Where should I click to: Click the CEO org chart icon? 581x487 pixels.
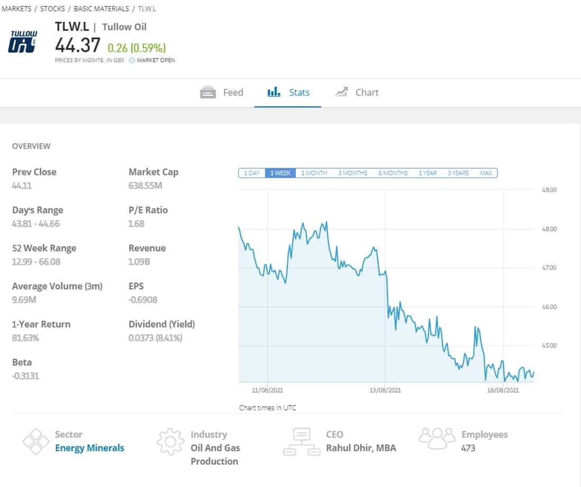coord(302,442)
